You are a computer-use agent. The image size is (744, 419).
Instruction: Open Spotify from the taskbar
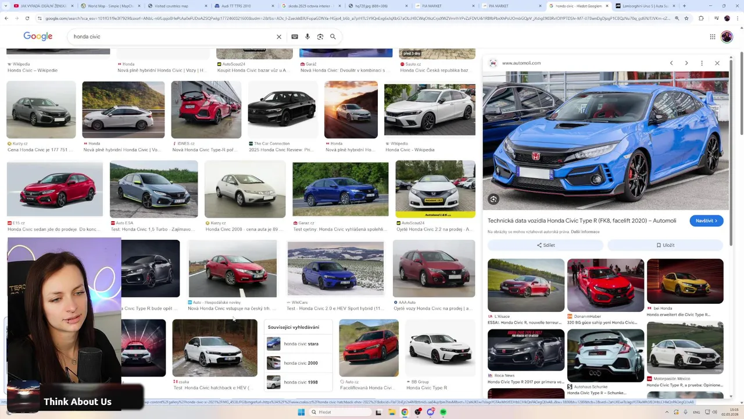pos(443,412)
